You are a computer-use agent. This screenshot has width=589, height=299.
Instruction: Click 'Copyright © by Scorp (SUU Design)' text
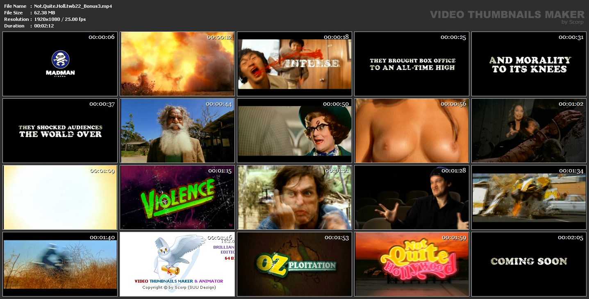(179, 288)
